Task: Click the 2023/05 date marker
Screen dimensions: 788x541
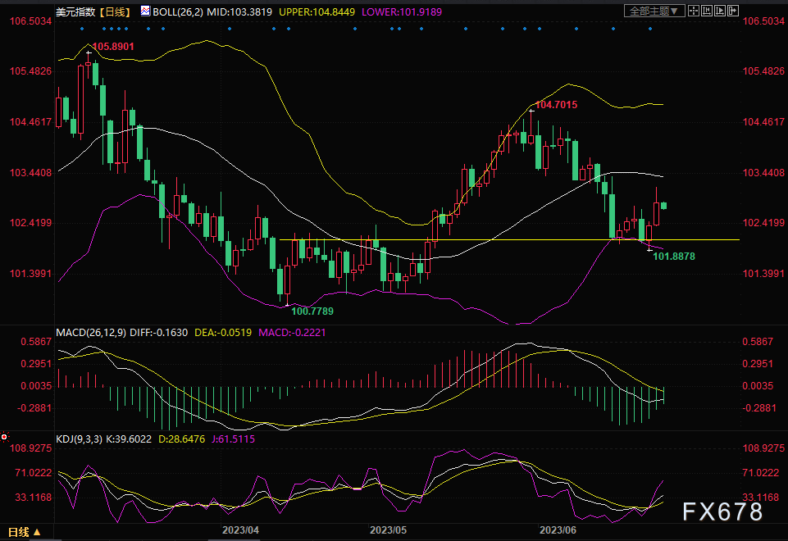Action: tap(388, 530)
